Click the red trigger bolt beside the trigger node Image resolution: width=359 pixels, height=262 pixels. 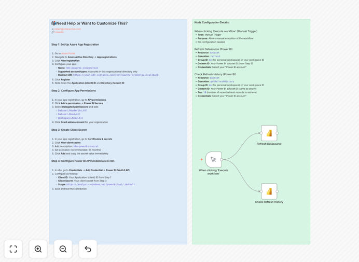click(201, 159)
